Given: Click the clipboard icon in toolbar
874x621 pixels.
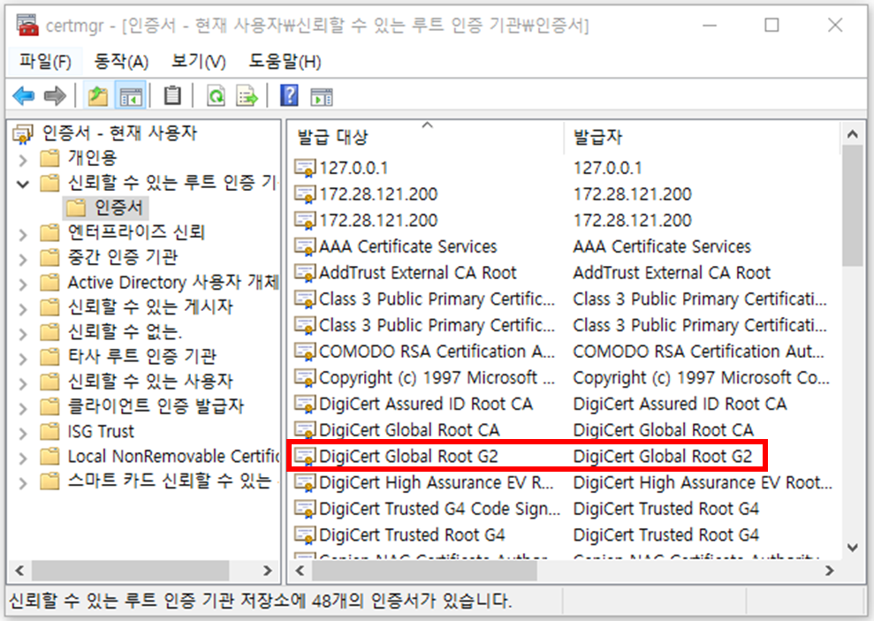Looking at the screenshot, I should (x=173, y=95).
